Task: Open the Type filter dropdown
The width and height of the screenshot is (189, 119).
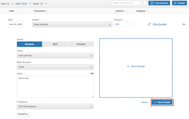Action: pos(8,4)
